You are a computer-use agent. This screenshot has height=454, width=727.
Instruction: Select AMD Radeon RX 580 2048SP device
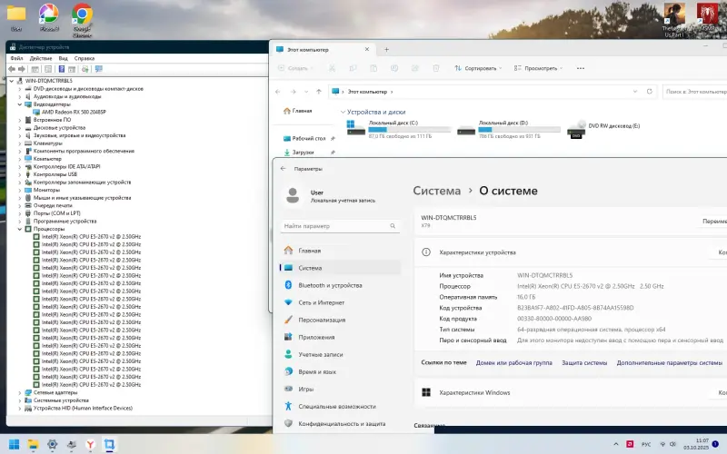click(x=74, y=112)
